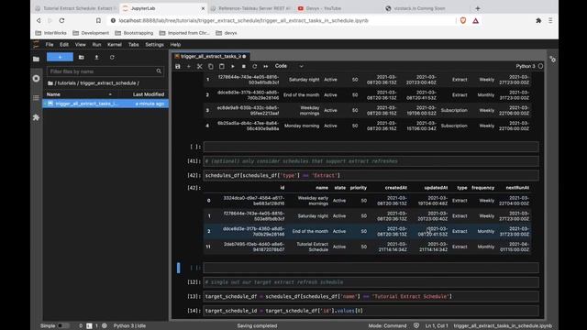Click cell 13 target_schedule_df code
The height and width of the screenshot is (330, 587).
(371, 296)
